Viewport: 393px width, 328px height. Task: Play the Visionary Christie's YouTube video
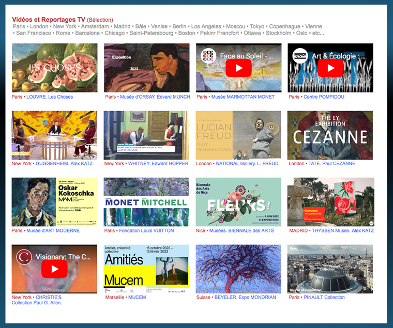tap(54, 269)
